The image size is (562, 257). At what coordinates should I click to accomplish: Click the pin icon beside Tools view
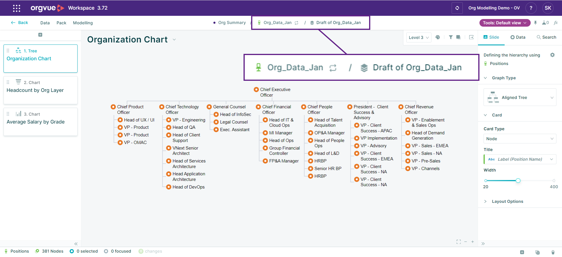(535, 23)
